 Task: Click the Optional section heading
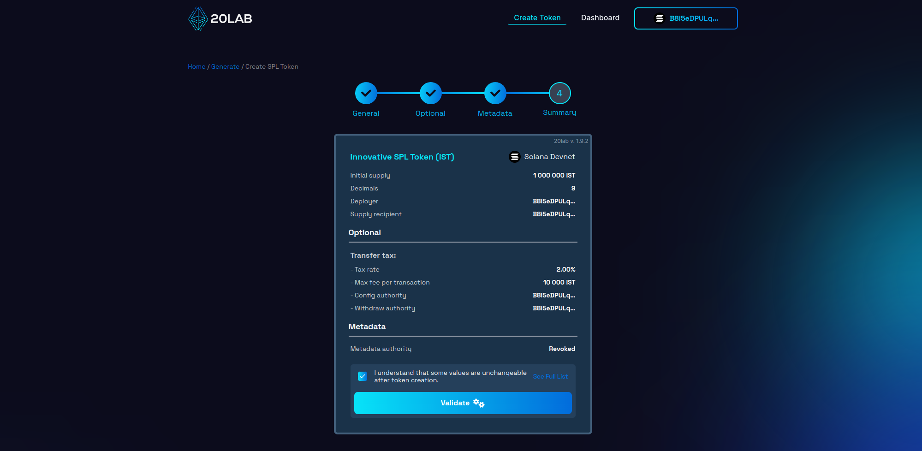click(365, 232)
